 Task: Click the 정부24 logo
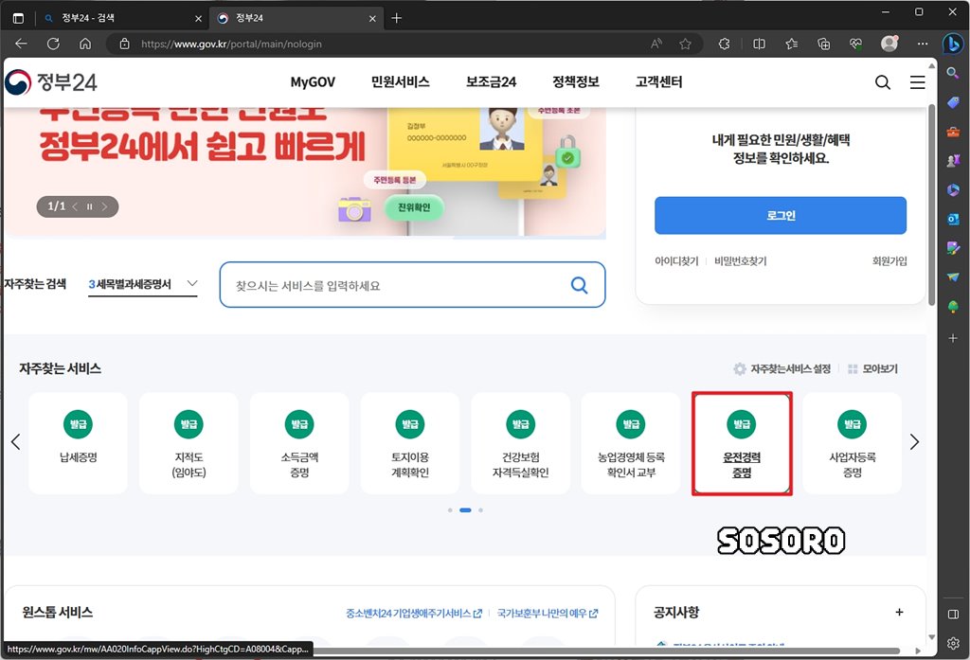(x=51, y=81)
